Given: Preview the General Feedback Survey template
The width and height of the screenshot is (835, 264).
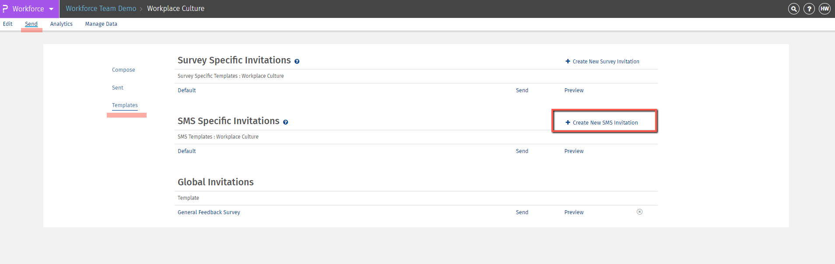Looking at the screenshot, I should [574, 212].
